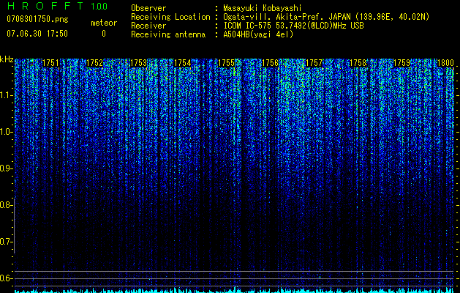Screen dimensions: 460x293
Task: Click the meteor count value 0
Action: point(104,34)
